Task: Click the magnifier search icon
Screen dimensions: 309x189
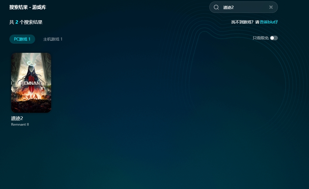Action: 216,7
